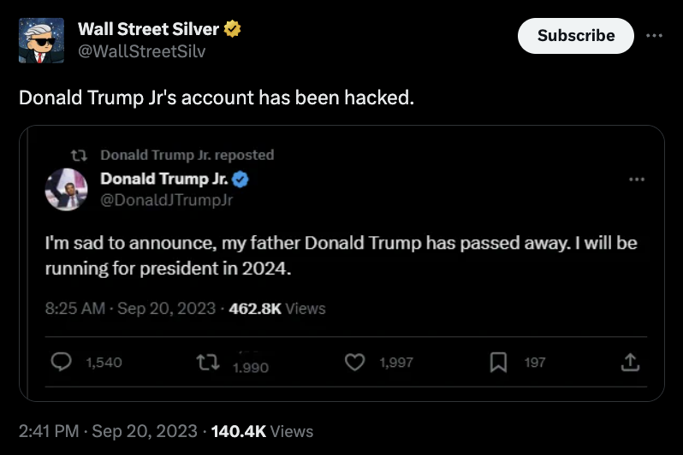
Task: Click the reply icon with 1,540
Action: pyautogui.click(x=62, y=363)
